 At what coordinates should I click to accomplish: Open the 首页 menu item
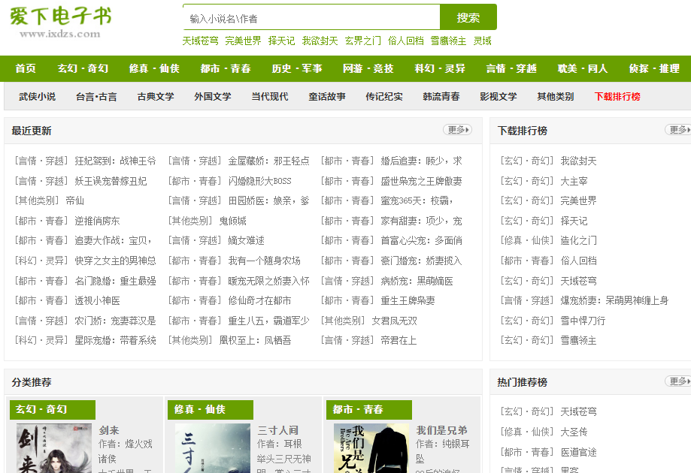click(x=24, y=68)
